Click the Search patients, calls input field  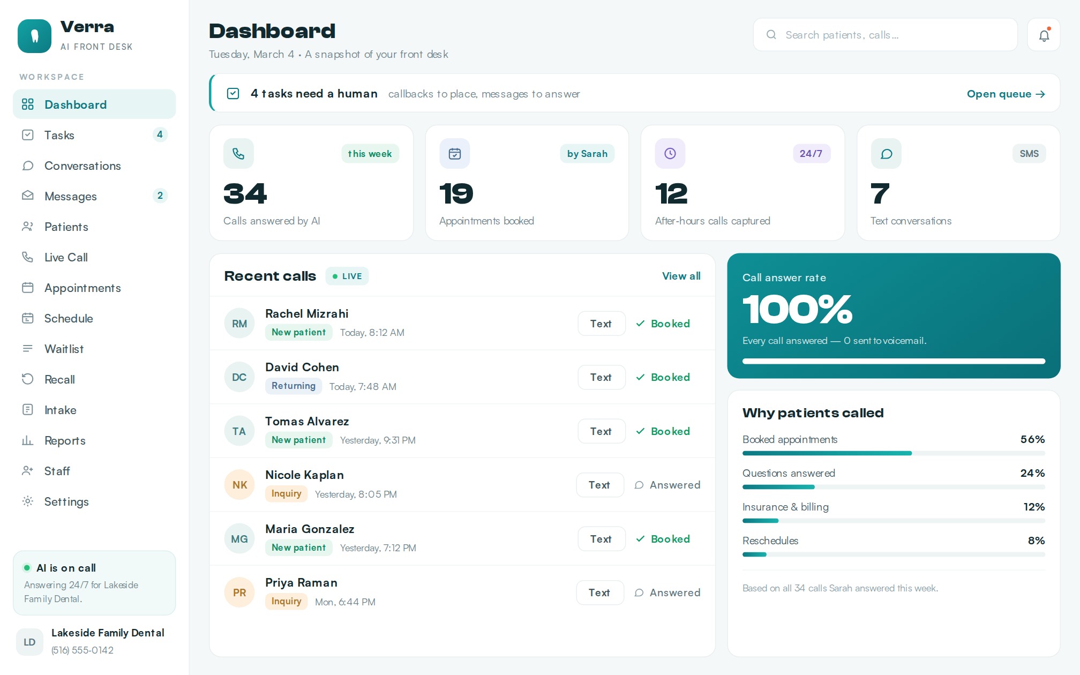click(885, 35)
